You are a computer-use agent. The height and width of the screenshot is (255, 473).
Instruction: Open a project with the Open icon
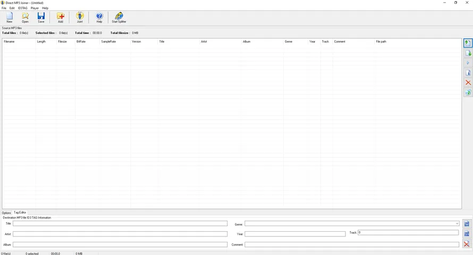coord(26,17)
